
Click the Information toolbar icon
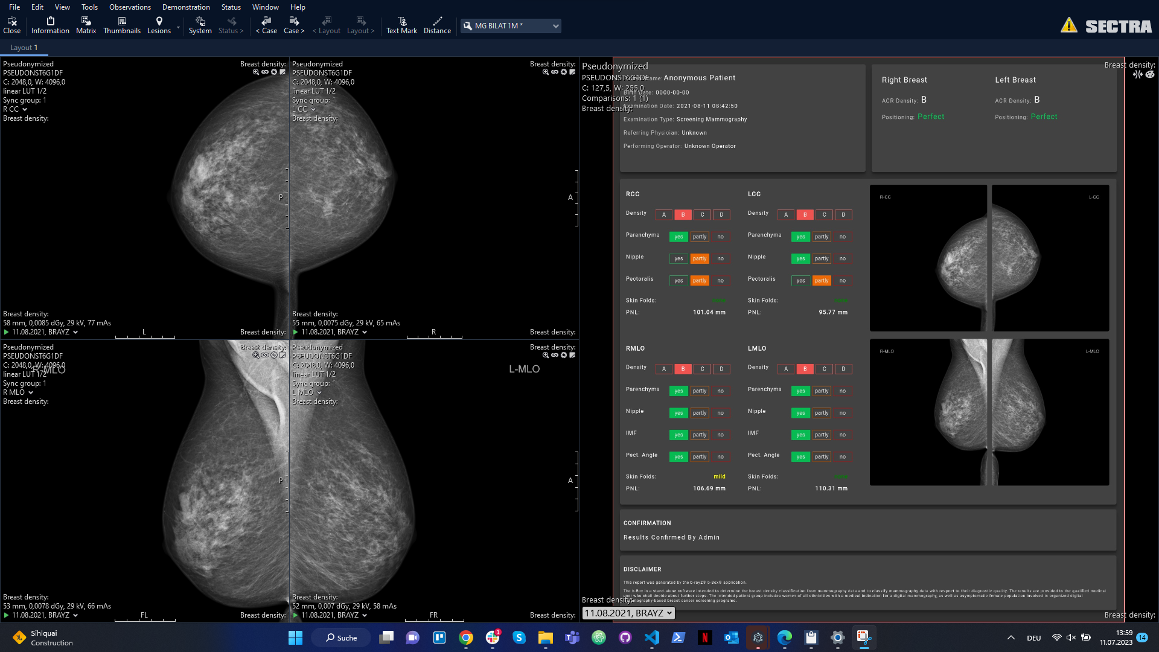(50, 25)
